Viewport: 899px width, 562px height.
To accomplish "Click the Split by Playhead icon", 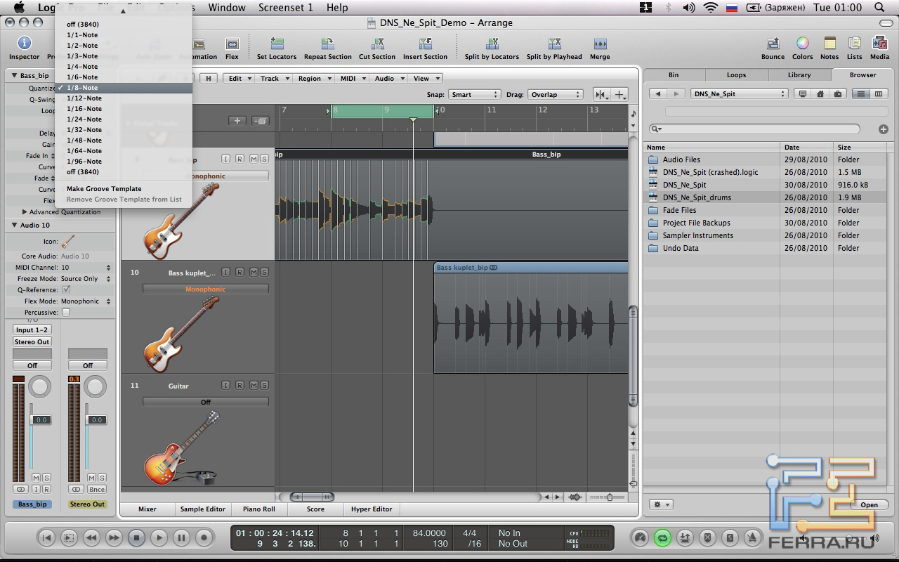I will (x=553, y=44).
